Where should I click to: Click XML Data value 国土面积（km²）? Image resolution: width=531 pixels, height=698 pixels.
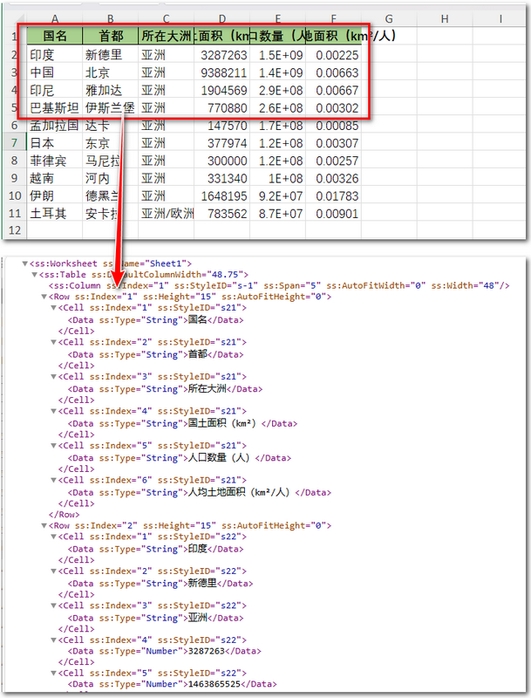[222, 423]
